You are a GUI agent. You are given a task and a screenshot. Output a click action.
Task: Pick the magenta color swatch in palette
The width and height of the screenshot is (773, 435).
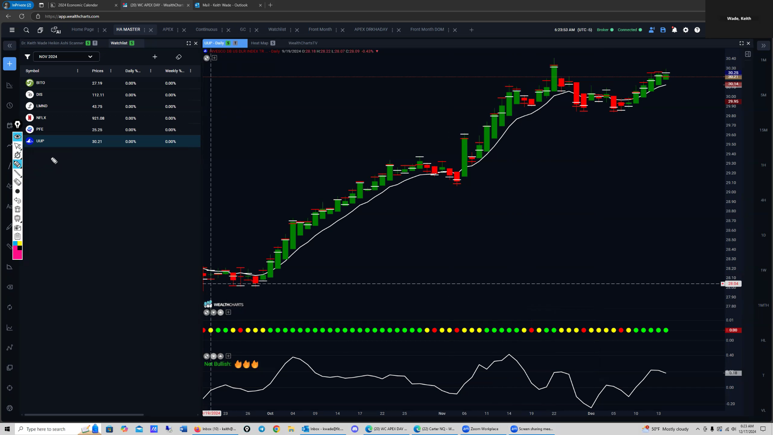pos(17,255)
